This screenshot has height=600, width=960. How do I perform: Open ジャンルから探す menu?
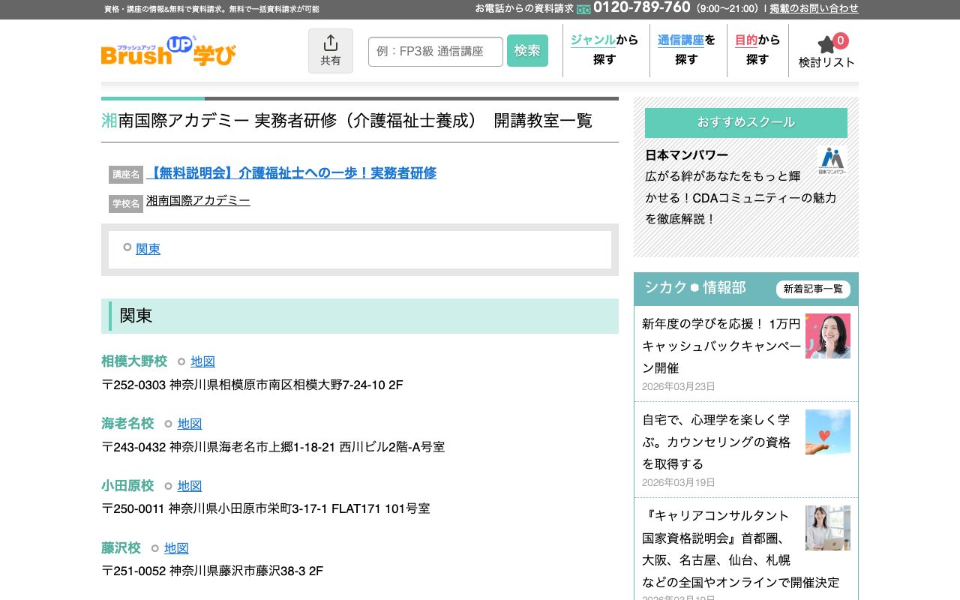(604, 50)
